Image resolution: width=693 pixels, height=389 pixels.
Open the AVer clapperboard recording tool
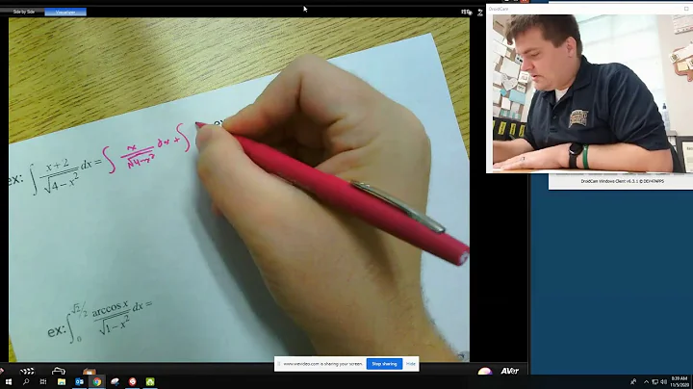click(27, 371)
